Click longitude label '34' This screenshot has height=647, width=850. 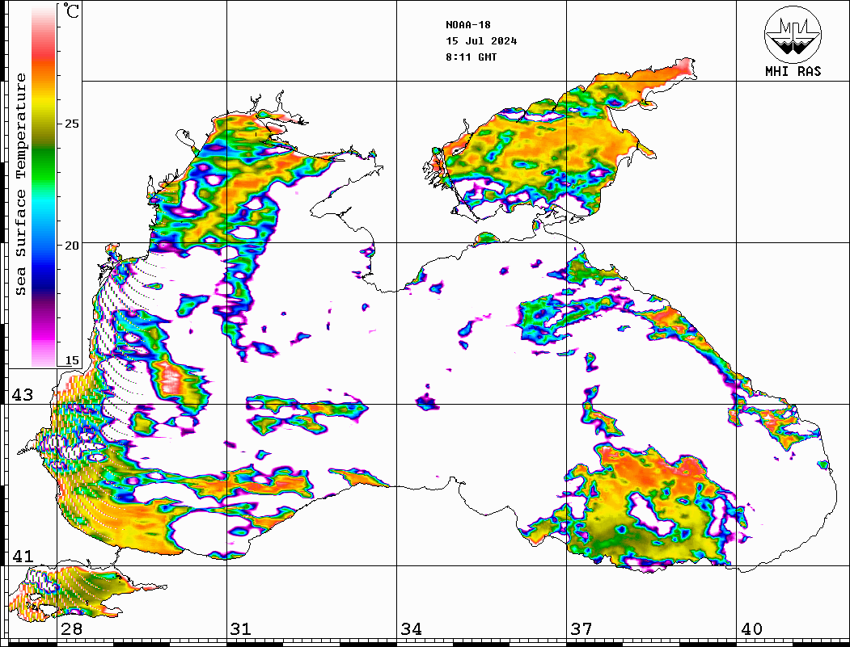click(x=411, y=629)
